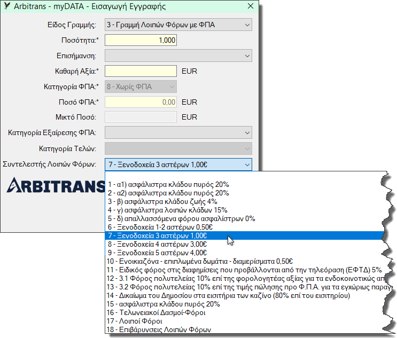Click the Καθαρή Αξία input field

tap(141, 71)
